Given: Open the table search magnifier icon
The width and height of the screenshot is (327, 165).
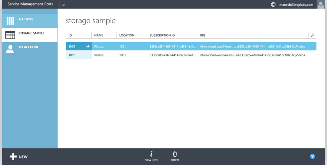Looking at the screenshot, I should tap(312, 35).
